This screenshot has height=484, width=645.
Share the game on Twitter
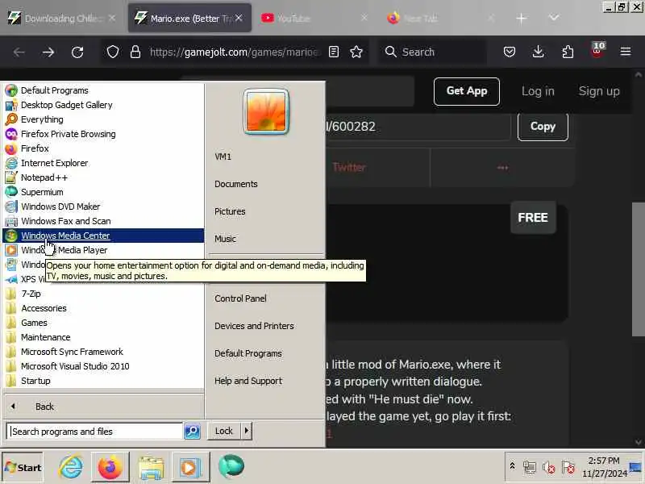pos(349,167)
